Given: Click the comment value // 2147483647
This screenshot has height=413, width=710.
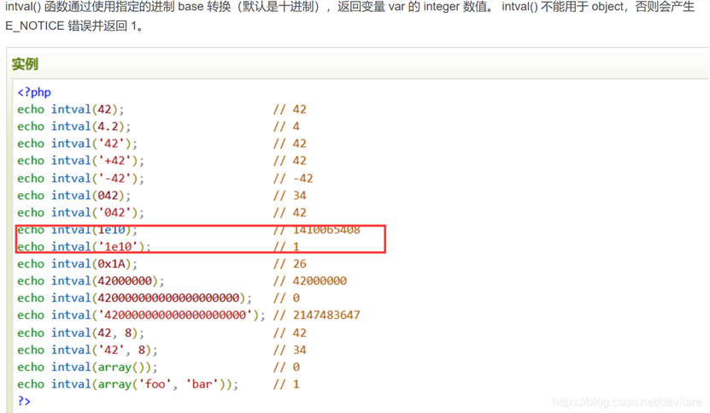Looking at the screenshot, I should click(x=316, y=315).
